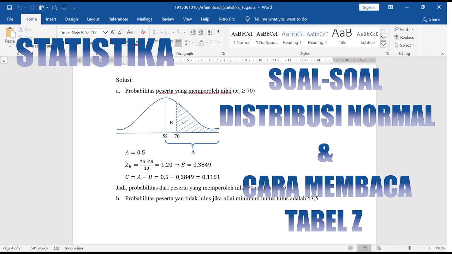This screenshot has height=254, width=452.
Task: Sort text with A-Z icon
Action: [210, 32]
